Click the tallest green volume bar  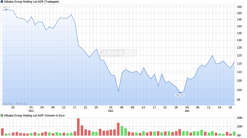coord(122,131)
